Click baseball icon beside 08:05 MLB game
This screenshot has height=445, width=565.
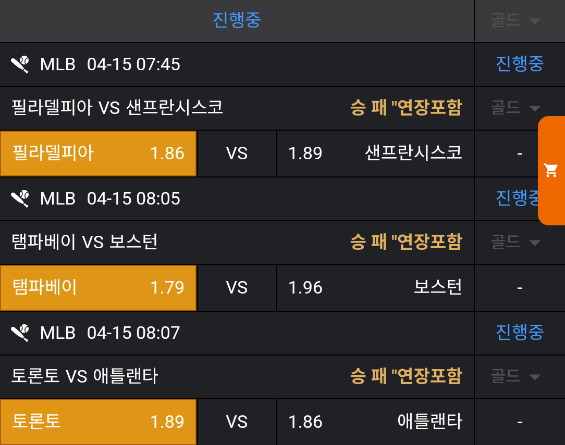tap(20, 199)
